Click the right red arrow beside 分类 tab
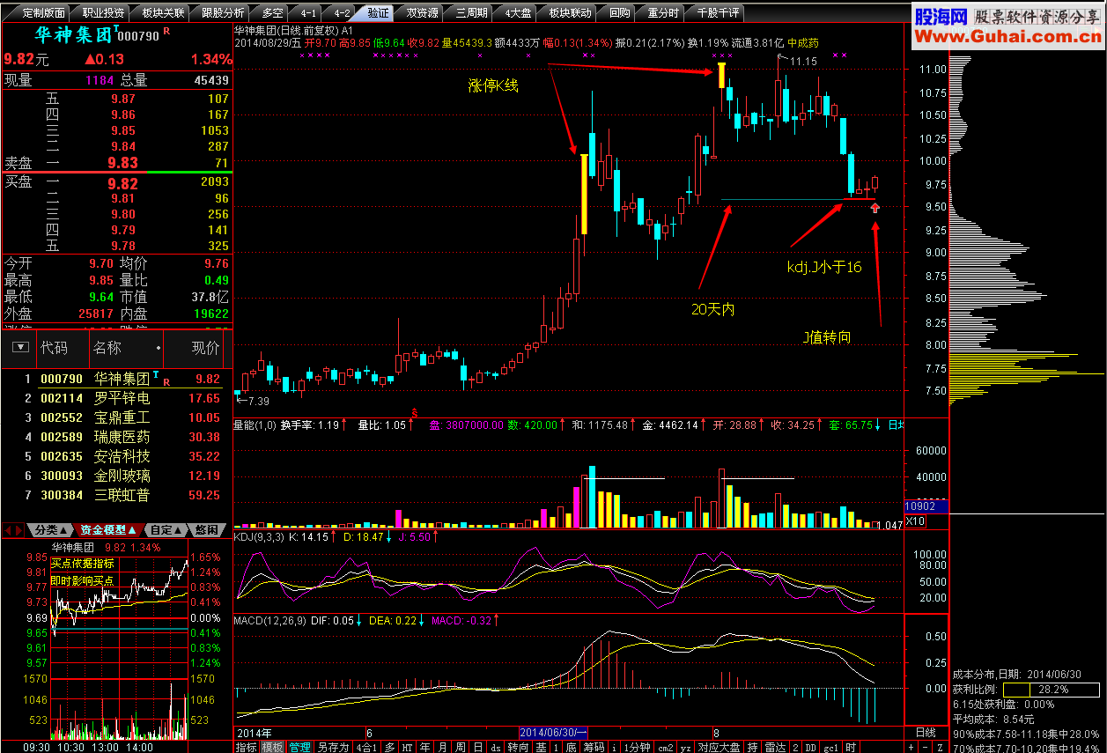 click(20, 530)
